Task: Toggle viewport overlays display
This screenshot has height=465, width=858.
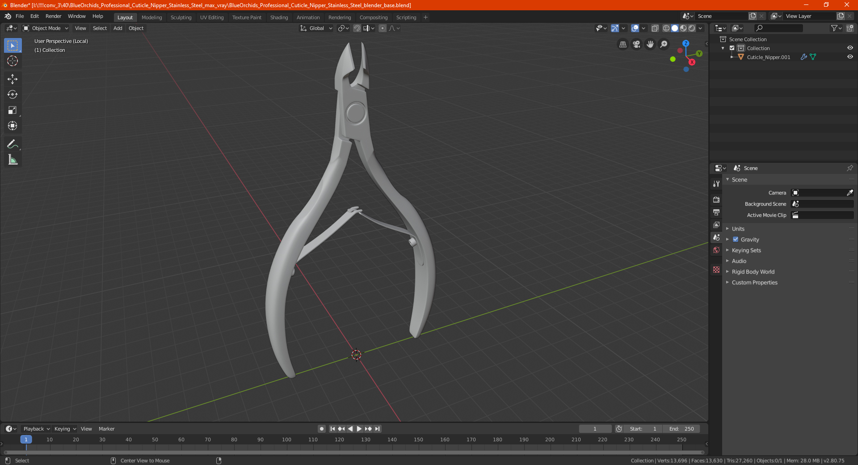Action: point(635,28)
